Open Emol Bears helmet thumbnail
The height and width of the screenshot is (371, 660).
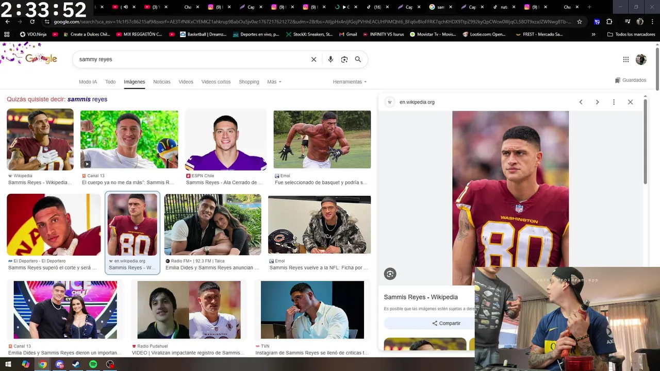coord(319,225)
